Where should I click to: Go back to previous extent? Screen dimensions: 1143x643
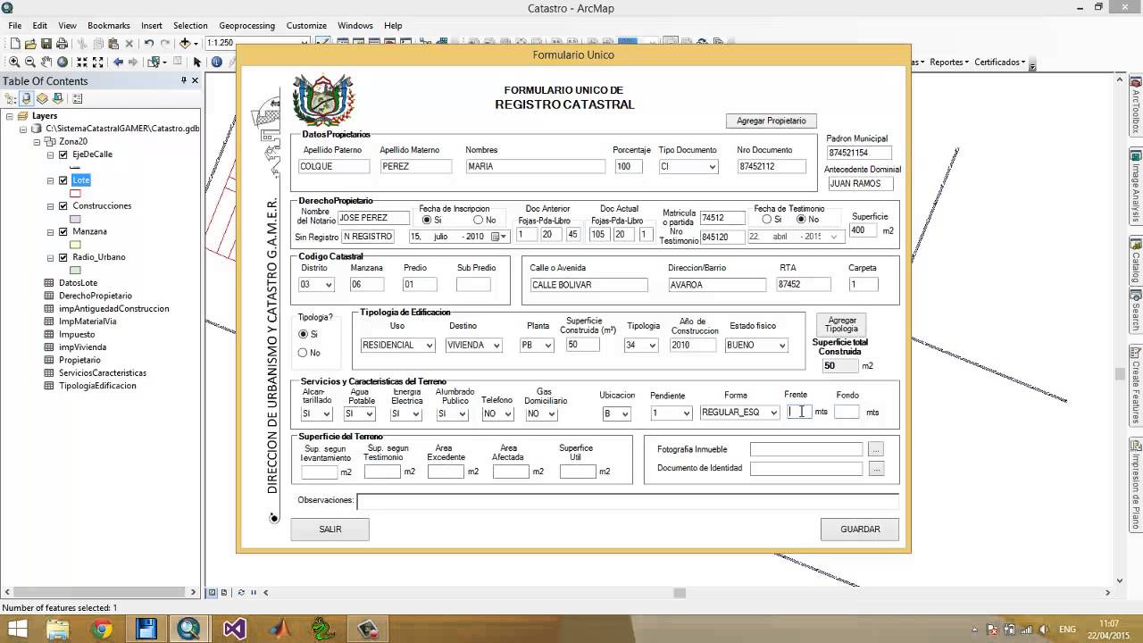pyautogui.click(x=118, y=62)
